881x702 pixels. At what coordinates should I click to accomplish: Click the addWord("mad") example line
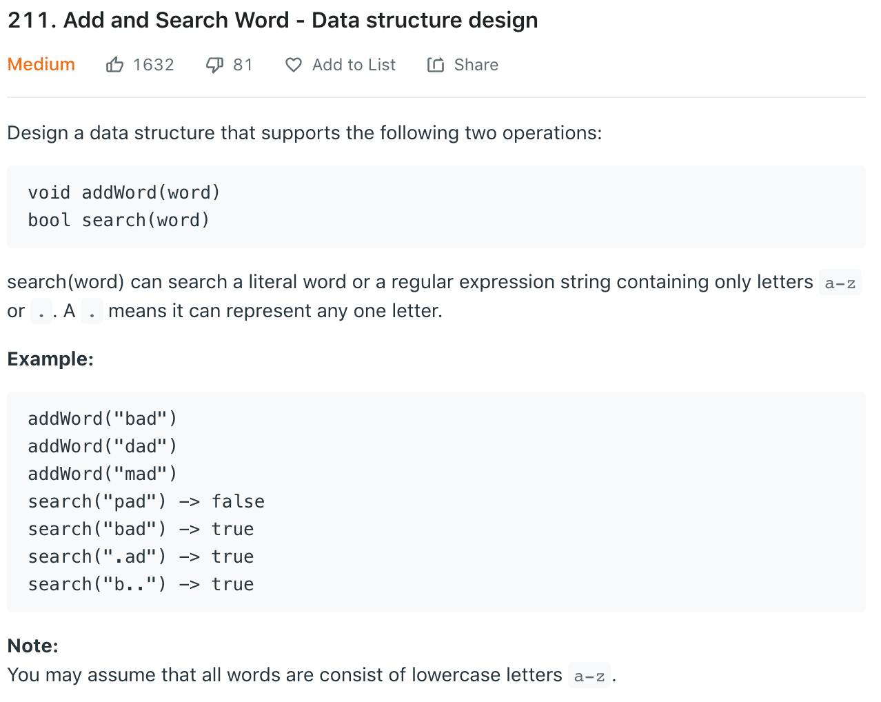103,474
